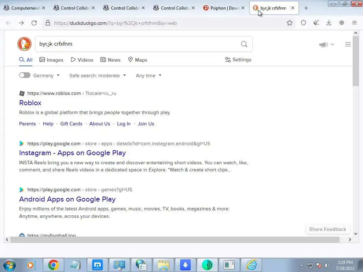Click the vertical scrollbar thumb
This screenshot has width=363, height=272.
click(356, 61)
